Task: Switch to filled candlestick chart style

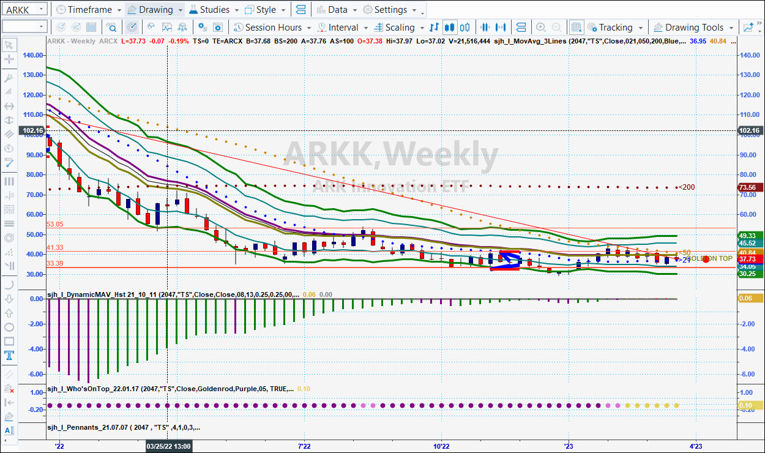Action: pos(450,27)
